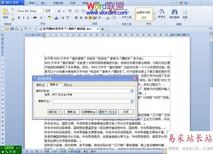Save the document with floppy icon
The image size is (213, 154).
coord(12,29)
